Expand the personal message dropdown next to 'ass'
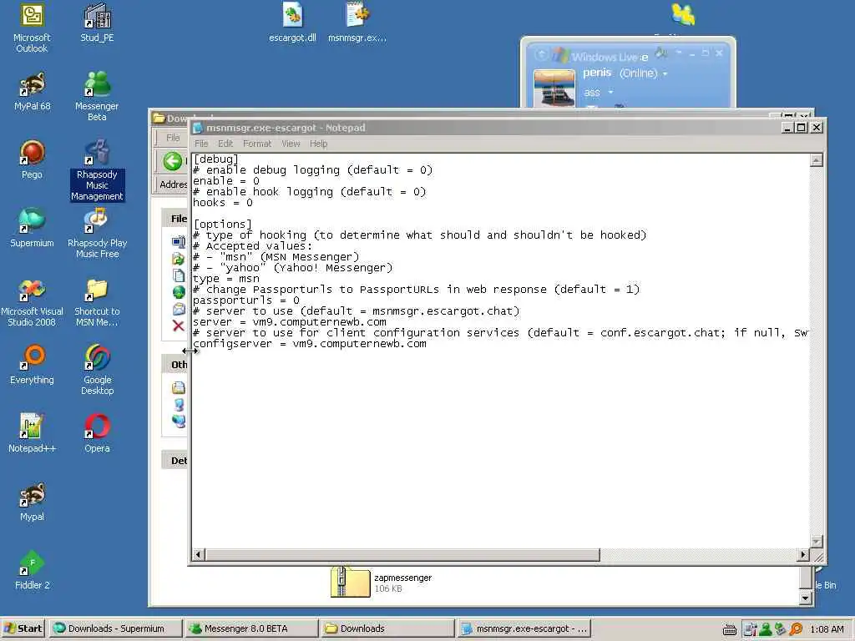Screen dimensions: 855x641 610,92
